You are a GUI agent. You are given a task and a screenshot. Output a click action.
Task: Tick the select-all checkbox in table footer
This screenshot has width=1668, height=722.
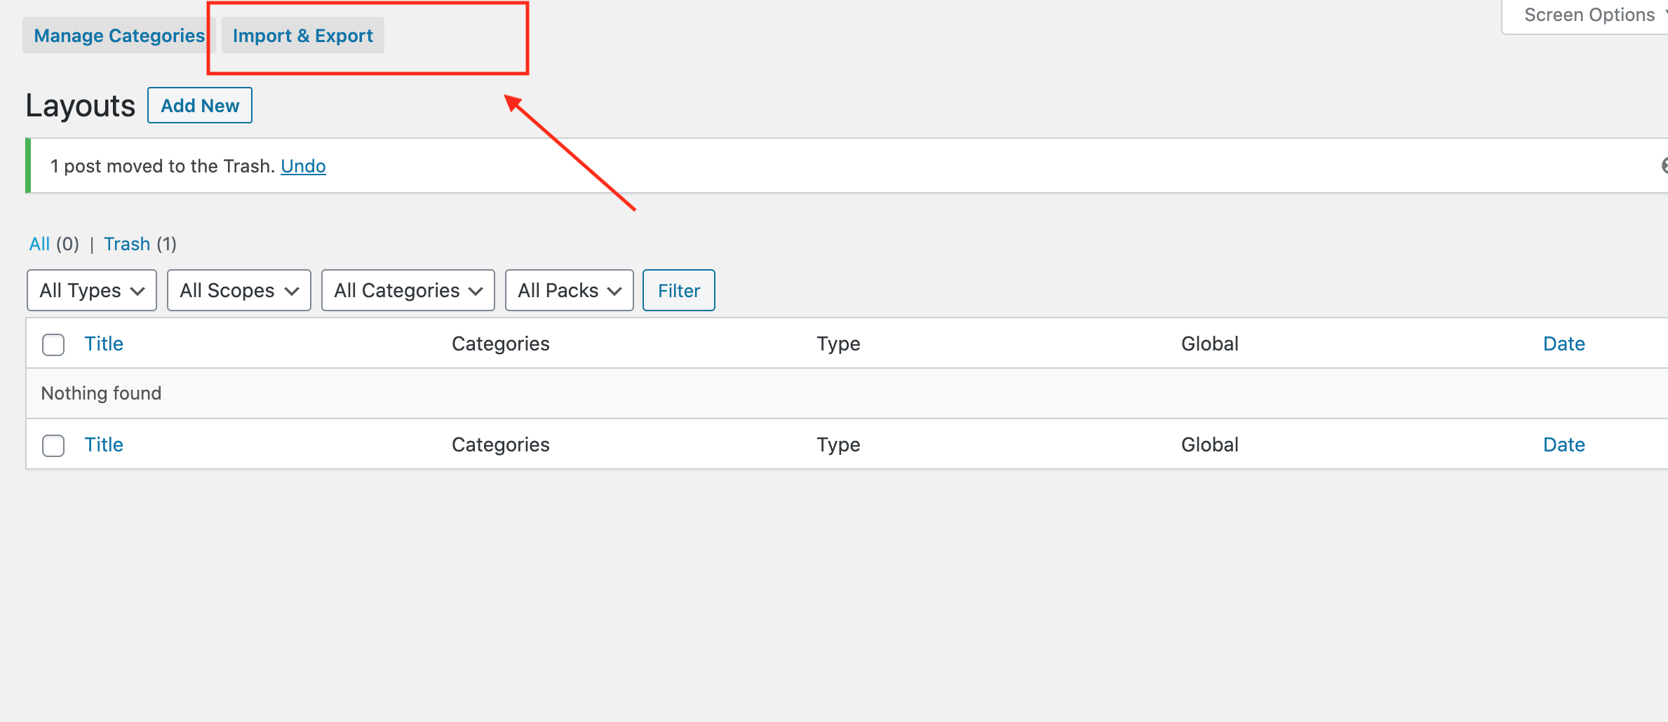[53, 445]
